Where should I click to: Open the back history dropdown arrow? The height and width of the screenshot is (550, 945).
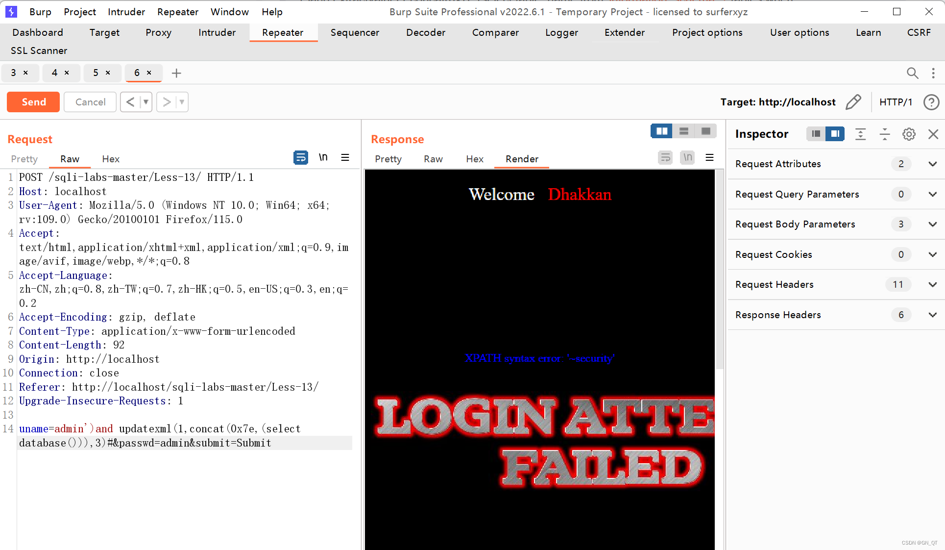point(145,102)
